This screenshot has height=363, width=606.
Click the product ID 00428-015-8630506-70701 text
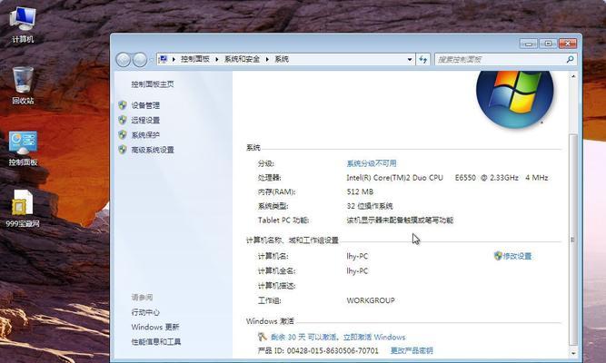pyautogui.click(x=333, y=350)
